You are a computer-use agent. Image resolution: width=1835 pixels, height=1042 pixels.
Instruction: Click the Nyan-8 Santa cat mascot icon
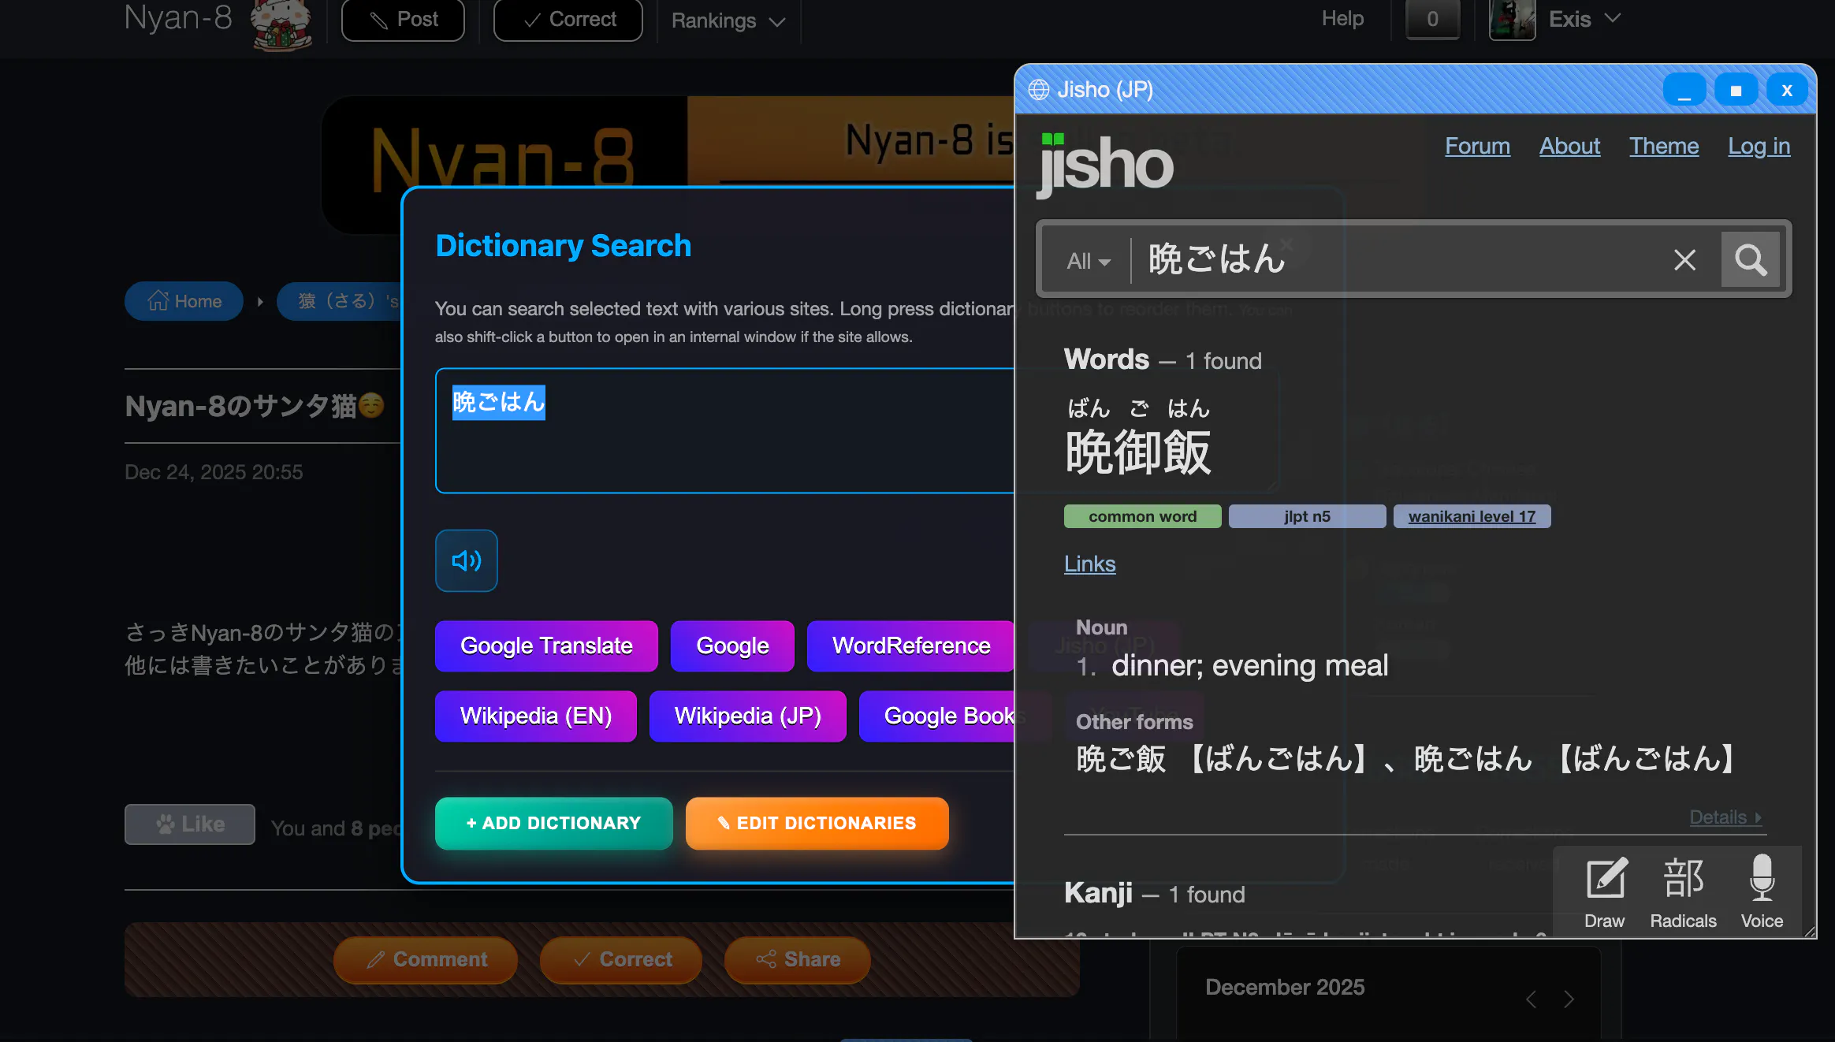281,24
